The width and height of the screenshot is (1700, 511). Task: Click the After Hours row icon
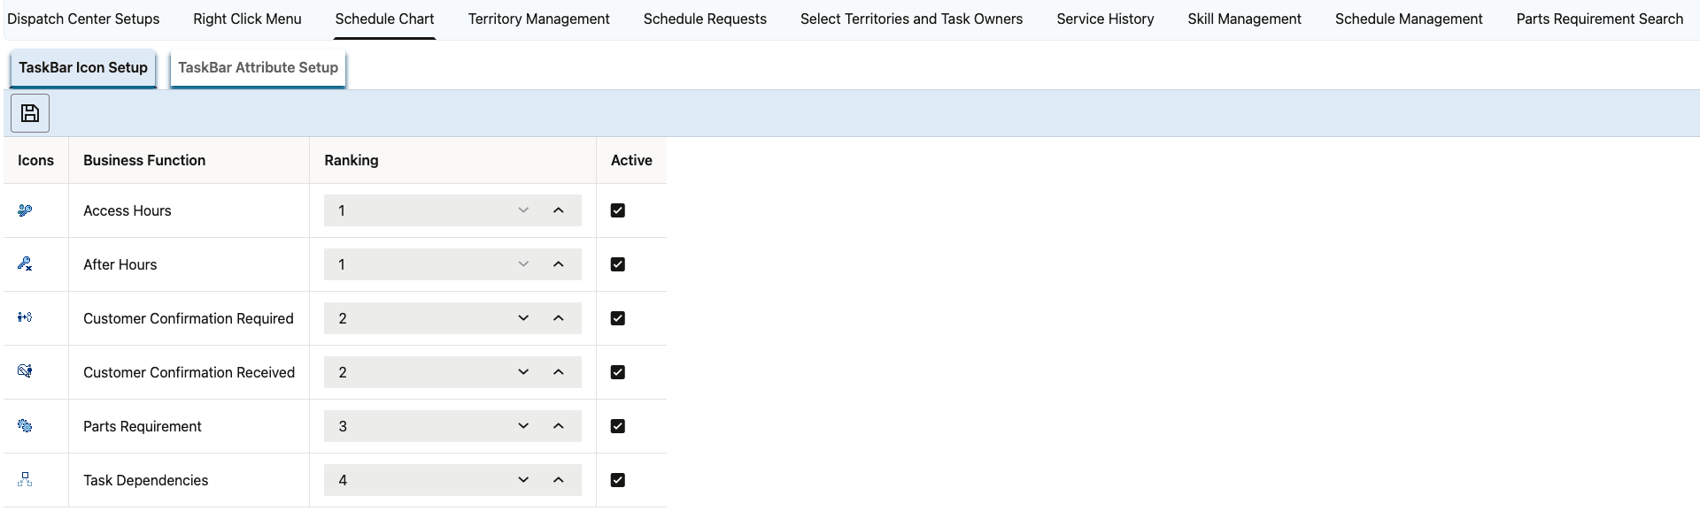point(25,264)
